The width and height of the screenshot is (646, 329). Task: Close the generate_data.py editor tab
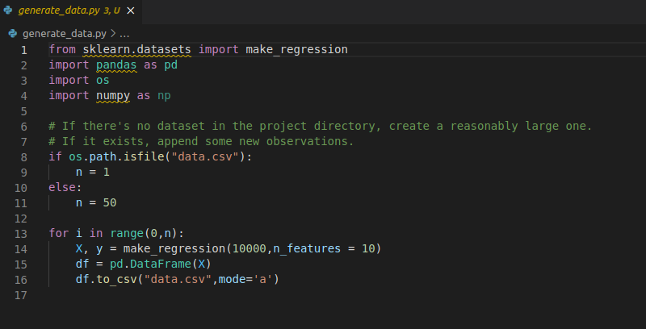tap(131, 10)
